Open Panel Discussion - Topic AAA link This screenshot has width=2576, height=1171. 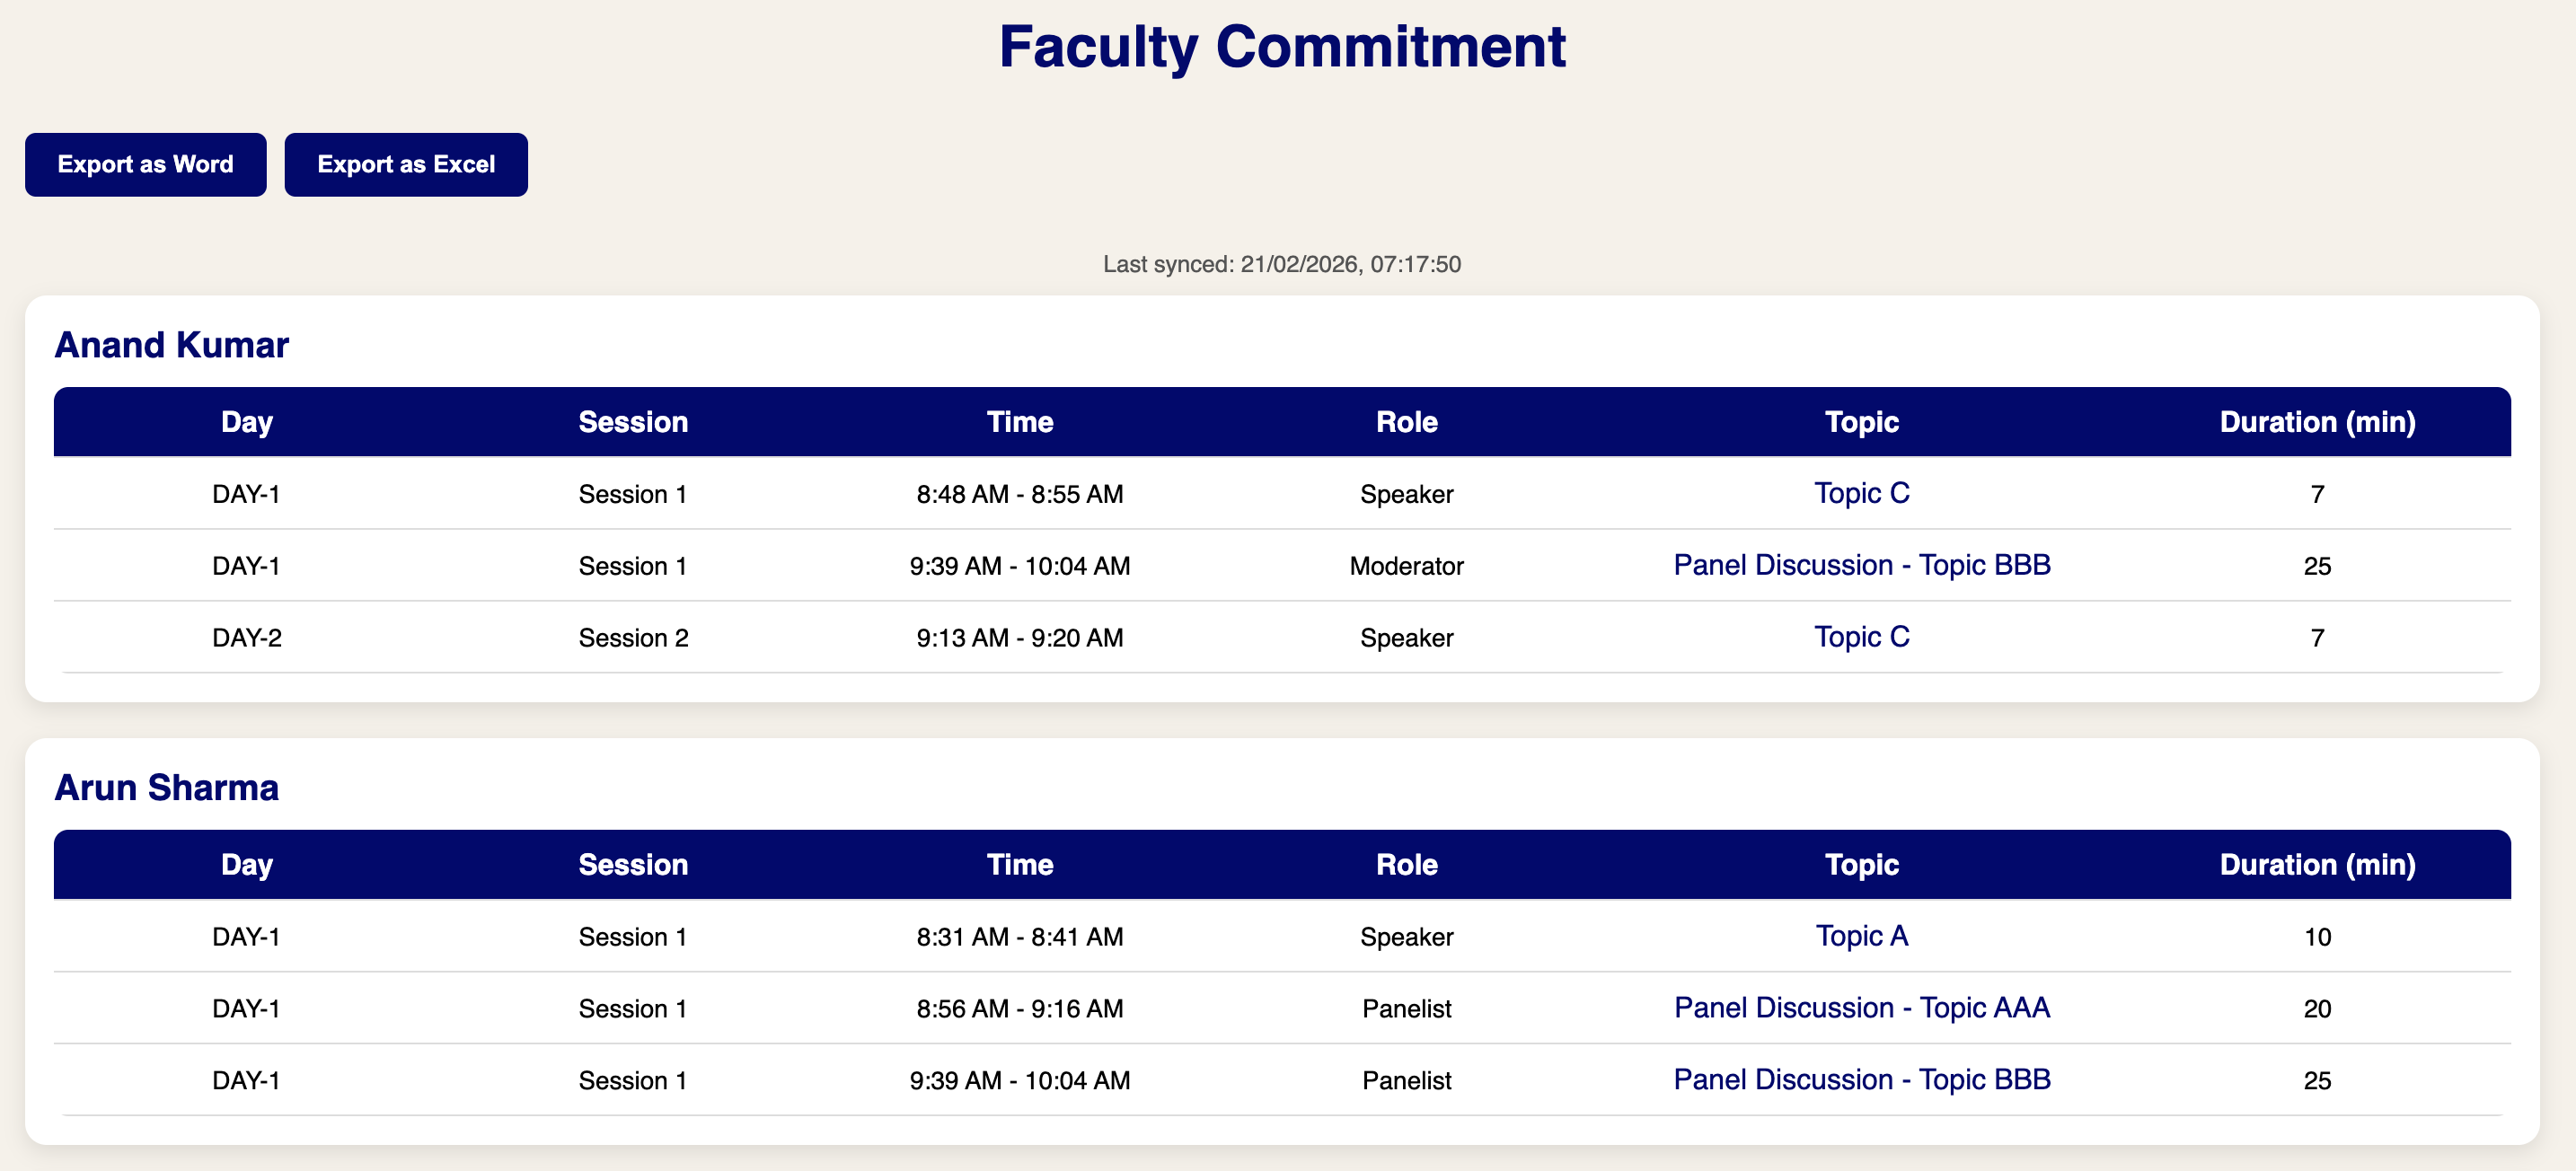pos(1860,1008)
